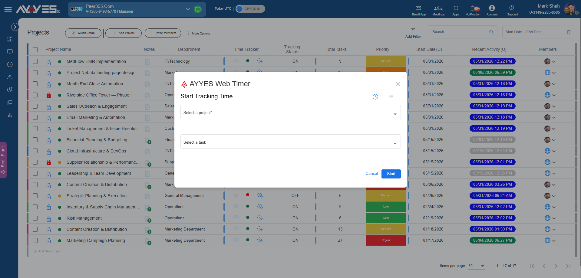Open the monitor icon in sidebar
This screenshot has height=278, width=581.
pyautogui.click(x=10, y=52)
